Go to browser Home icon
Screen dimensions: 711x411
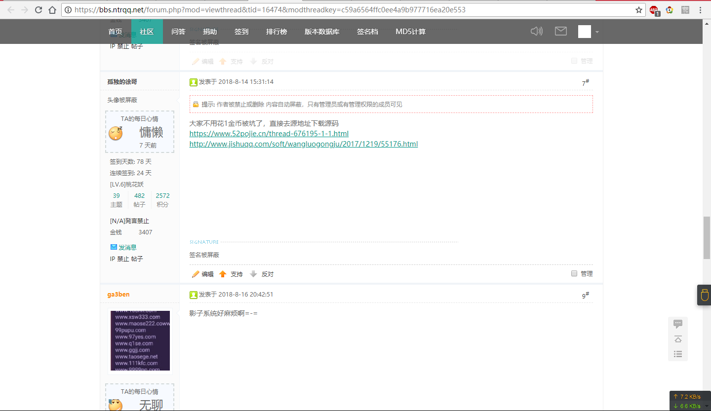tap(52, 10)
